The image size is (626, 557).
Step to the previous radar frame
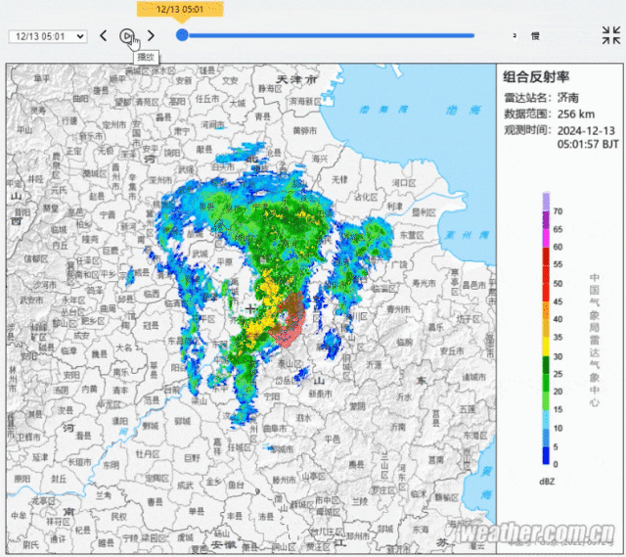pyautogui.click(x=104, y=36)
